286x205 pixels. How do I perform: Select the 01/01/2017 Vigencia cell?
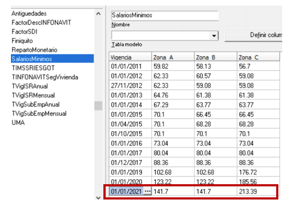pos(130,153)
